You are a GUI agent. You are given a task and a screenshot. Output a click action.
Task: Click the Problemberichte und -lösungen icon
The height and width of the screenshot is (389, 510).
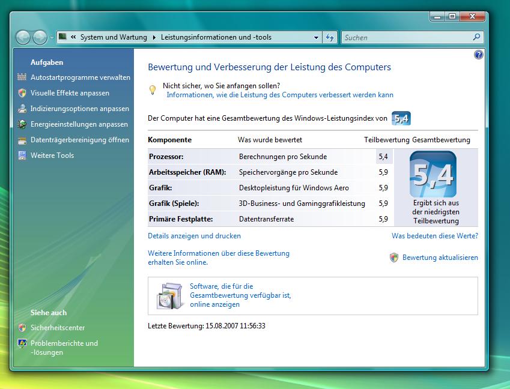click(22, 343)
